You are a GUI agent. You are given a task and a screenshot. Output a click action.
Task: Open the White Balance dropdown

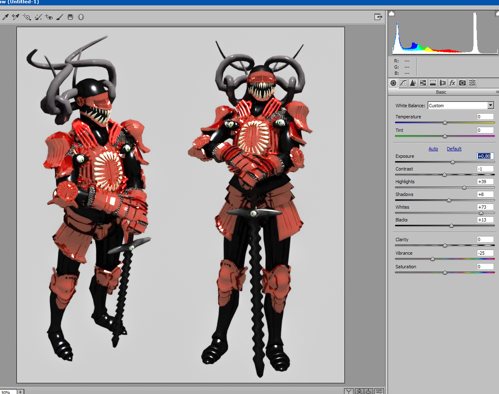490,106
